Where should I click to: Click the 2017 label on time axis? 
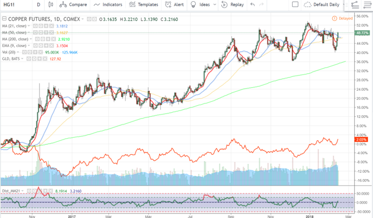(x=71, y=216)
